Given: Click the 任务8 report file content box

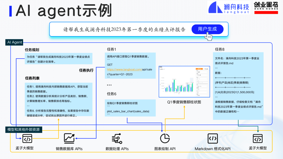Looking at the screenshot, I should (238, 86).
